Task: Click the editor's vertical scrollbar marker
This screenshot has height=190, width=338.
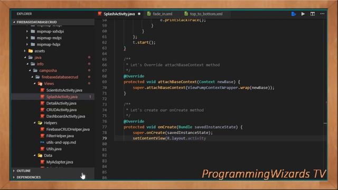Action: 325,123
